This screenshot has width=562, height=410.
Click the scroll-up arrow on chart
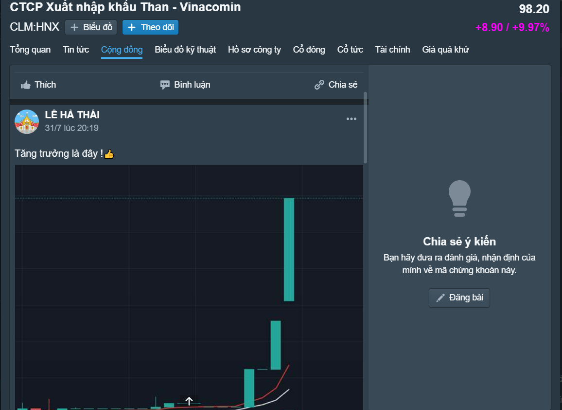189,401
